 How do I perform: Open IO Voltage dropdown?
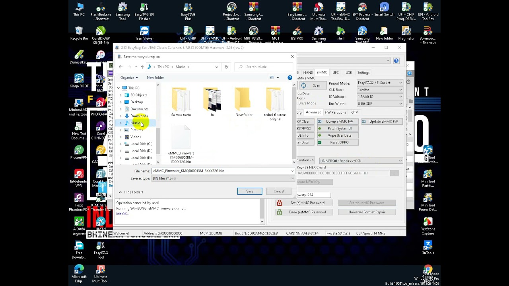coord(379,97)
